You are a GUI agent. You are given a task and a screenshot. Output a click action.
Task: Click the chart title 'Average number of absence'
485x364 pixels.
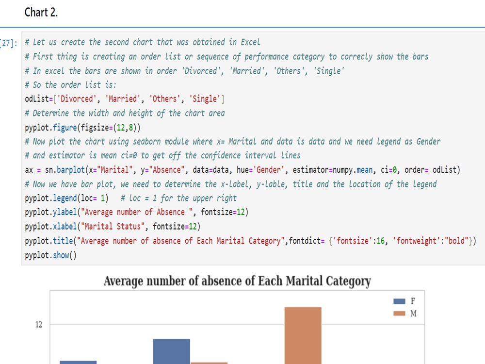tap(237, 281)
